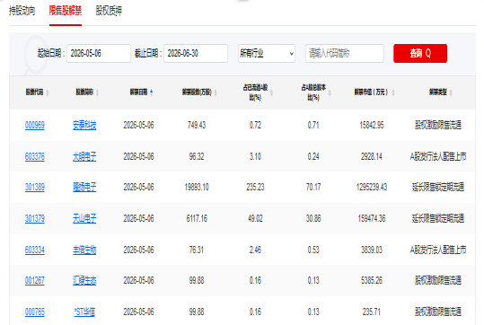Open the stock name link in row 001267
This screenshot has width=484, height=325.
point(84,280)
